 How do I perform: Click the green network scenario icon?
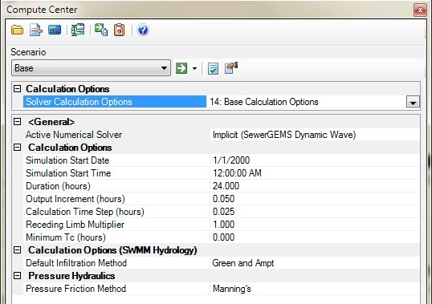(78, 30)
